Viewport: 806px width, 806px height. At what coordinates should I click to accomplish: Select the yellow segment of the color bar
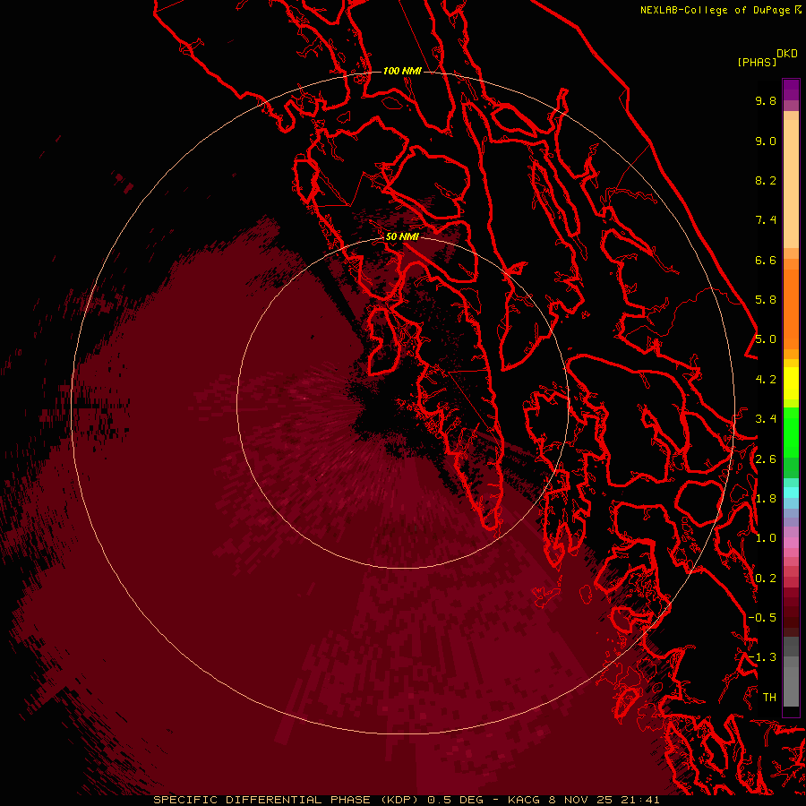click(791, 383)
